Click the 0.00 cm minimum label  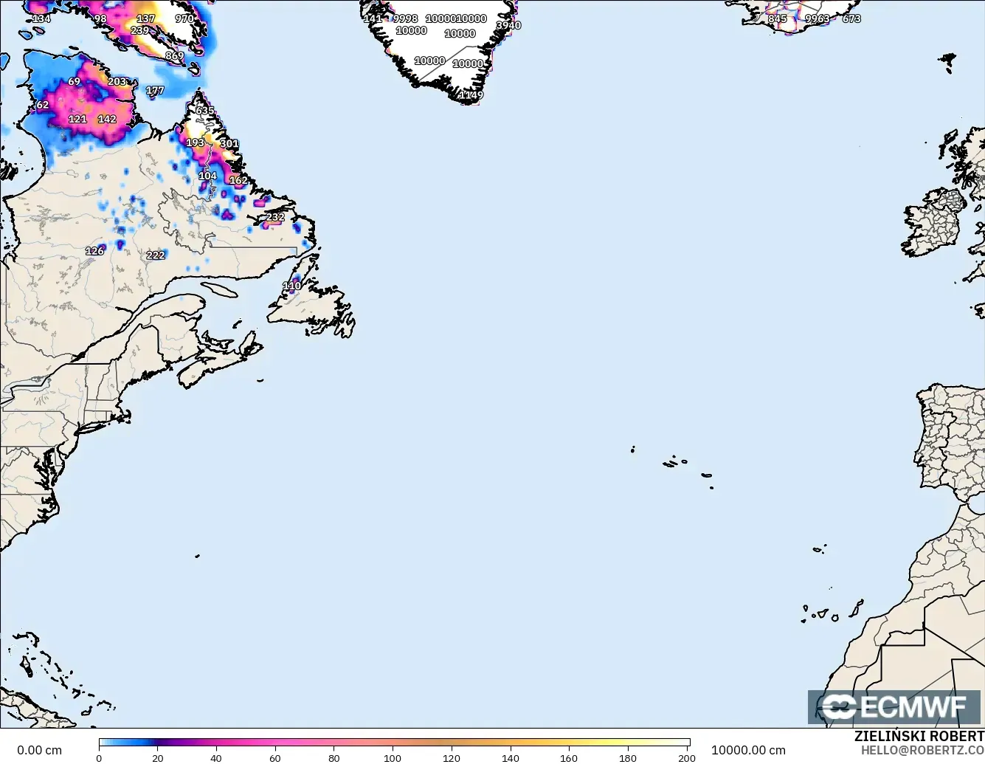point(40,750)
